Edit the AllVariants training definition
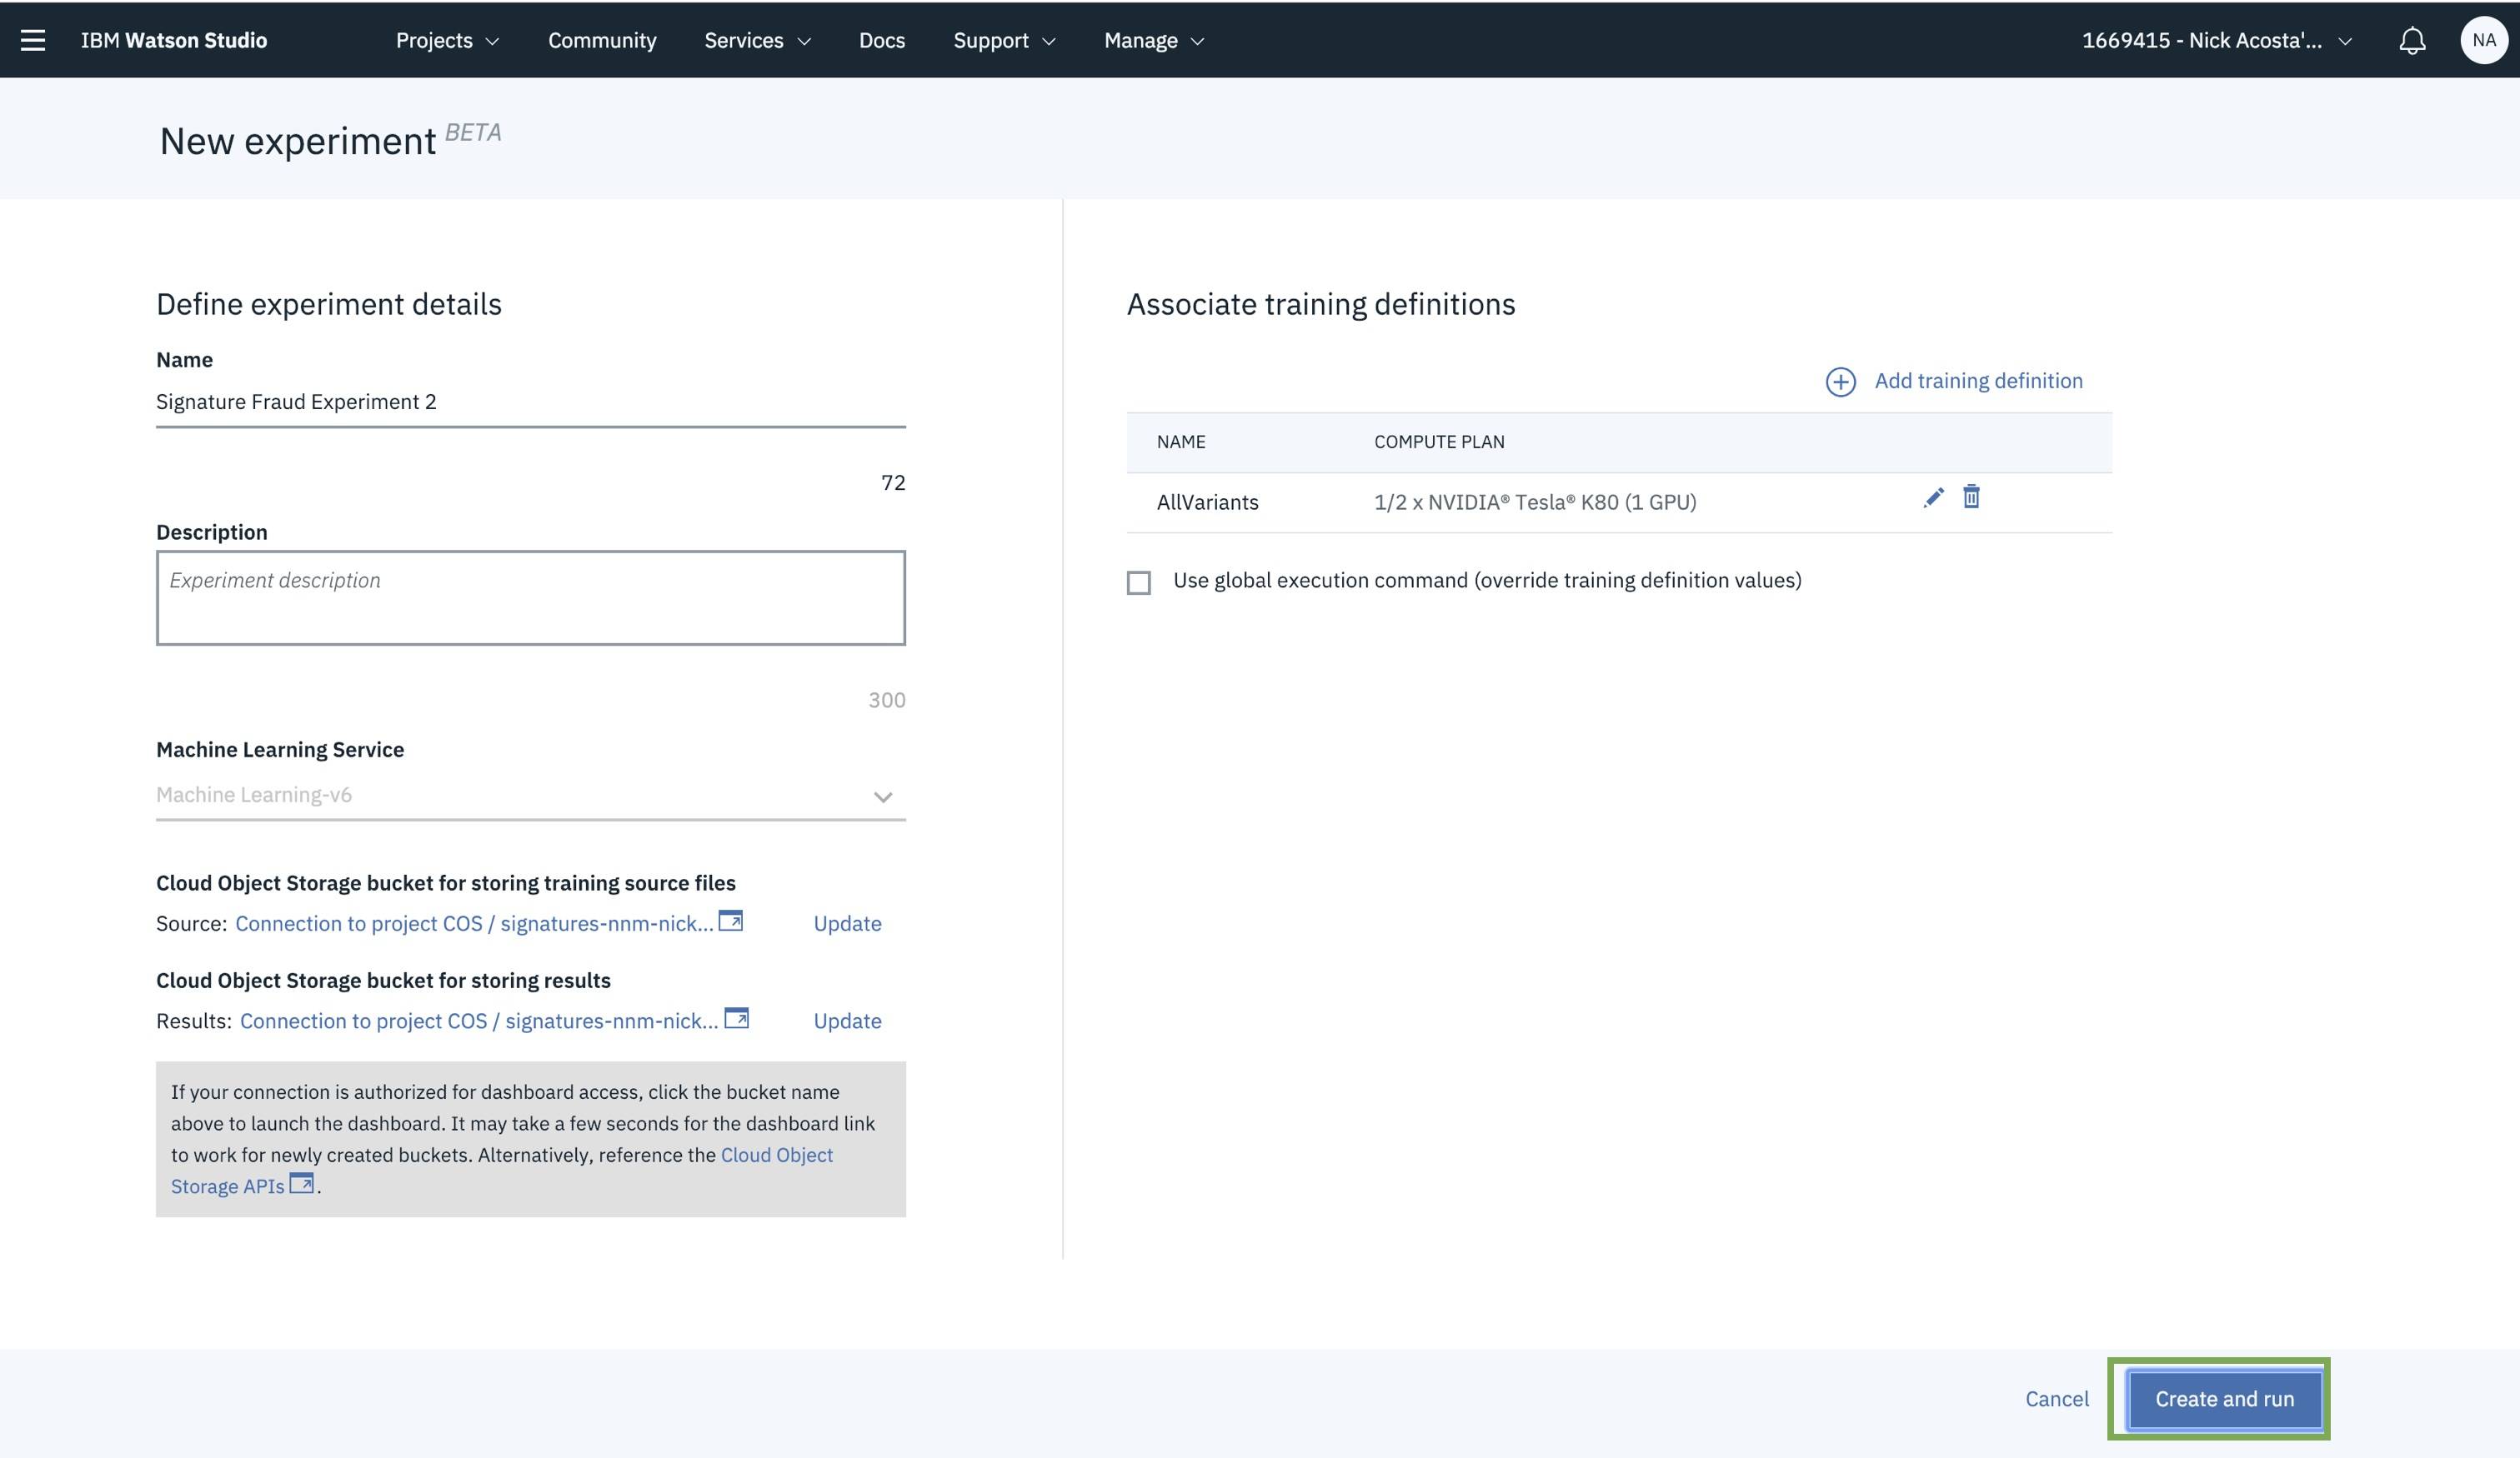This screenshot has height=1458, width=2520. tap(1933, 497)
